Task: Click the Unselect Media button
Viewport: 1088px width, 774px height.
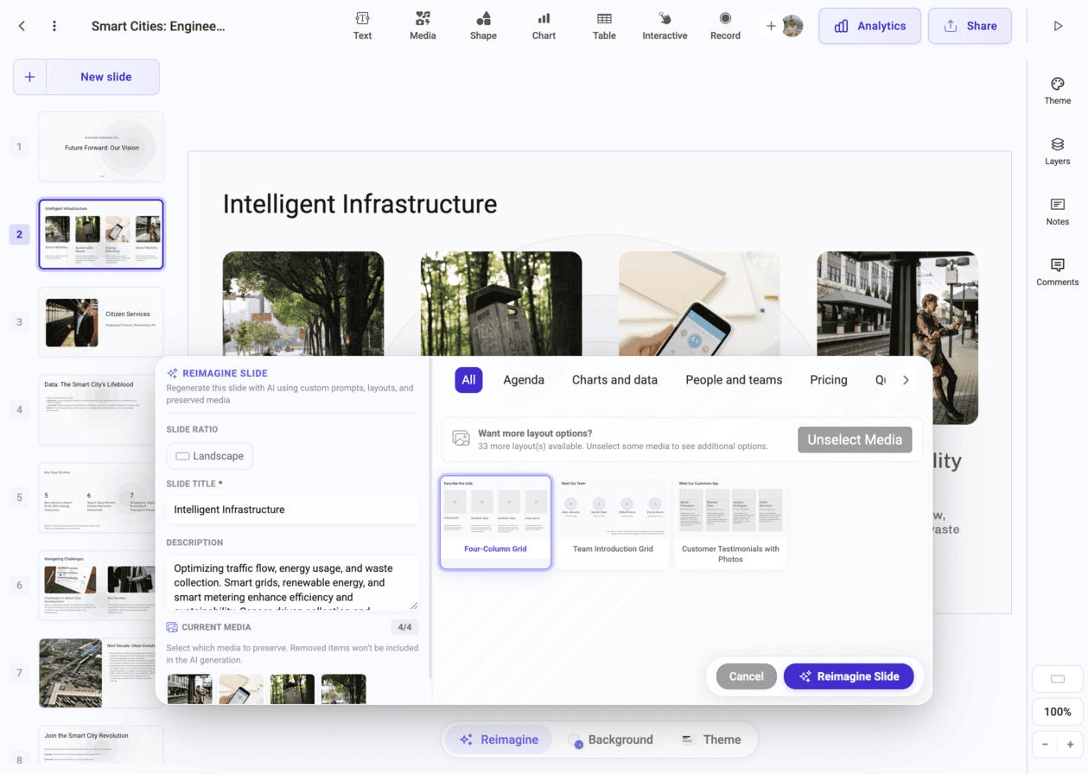Action: coord(855,439)
